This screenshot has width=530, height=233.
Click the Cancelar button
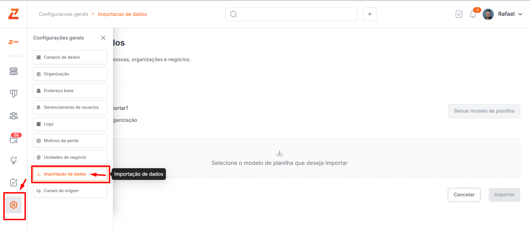[x=464, y=195]
